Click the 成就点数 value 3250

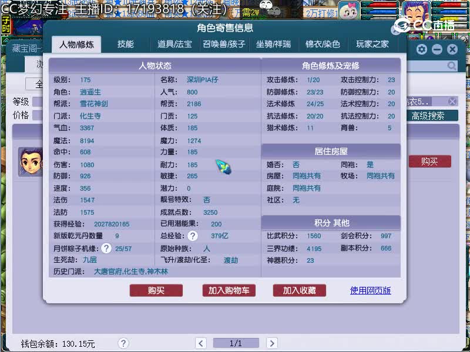[x=210, y=212]
